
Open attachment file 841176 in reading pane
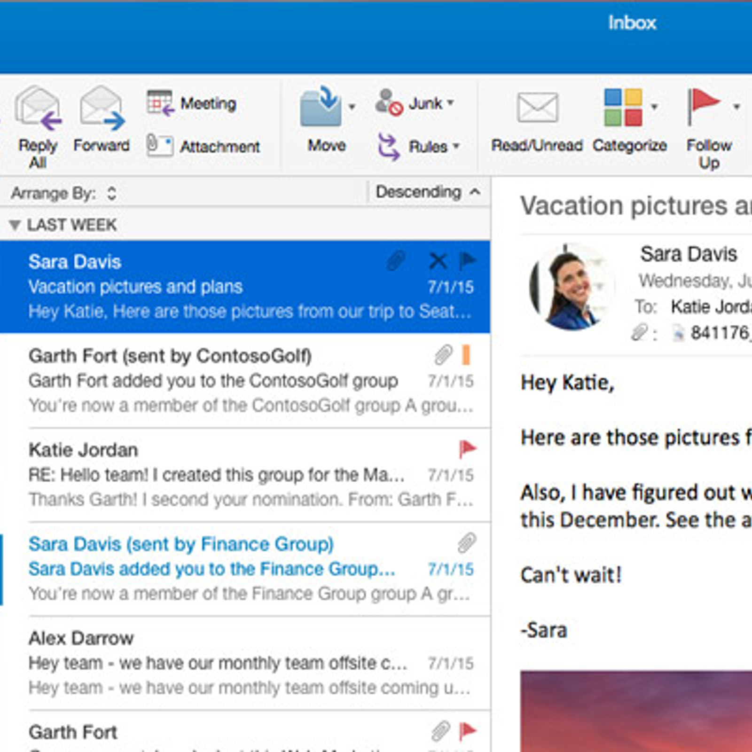712,333
